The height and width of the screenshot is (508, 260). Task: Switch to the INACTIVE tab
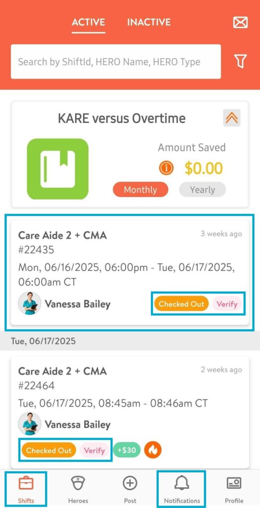pyautogui.click(x=149, y=22)
